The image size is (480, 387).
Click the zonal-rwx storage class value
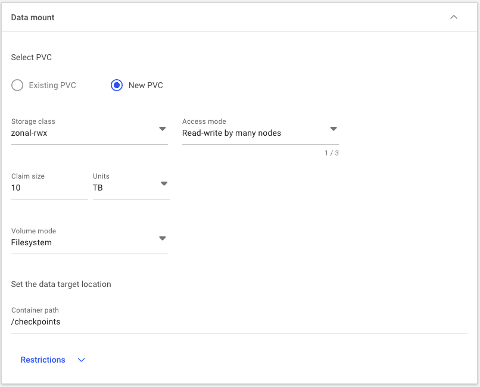click(x=29, y=133)
